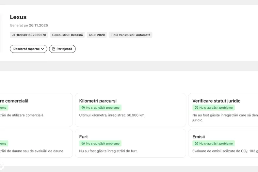The image size is (258, 172).
Task: Click the share icon in the Partajează button
Action: click(x=54, y=49)
